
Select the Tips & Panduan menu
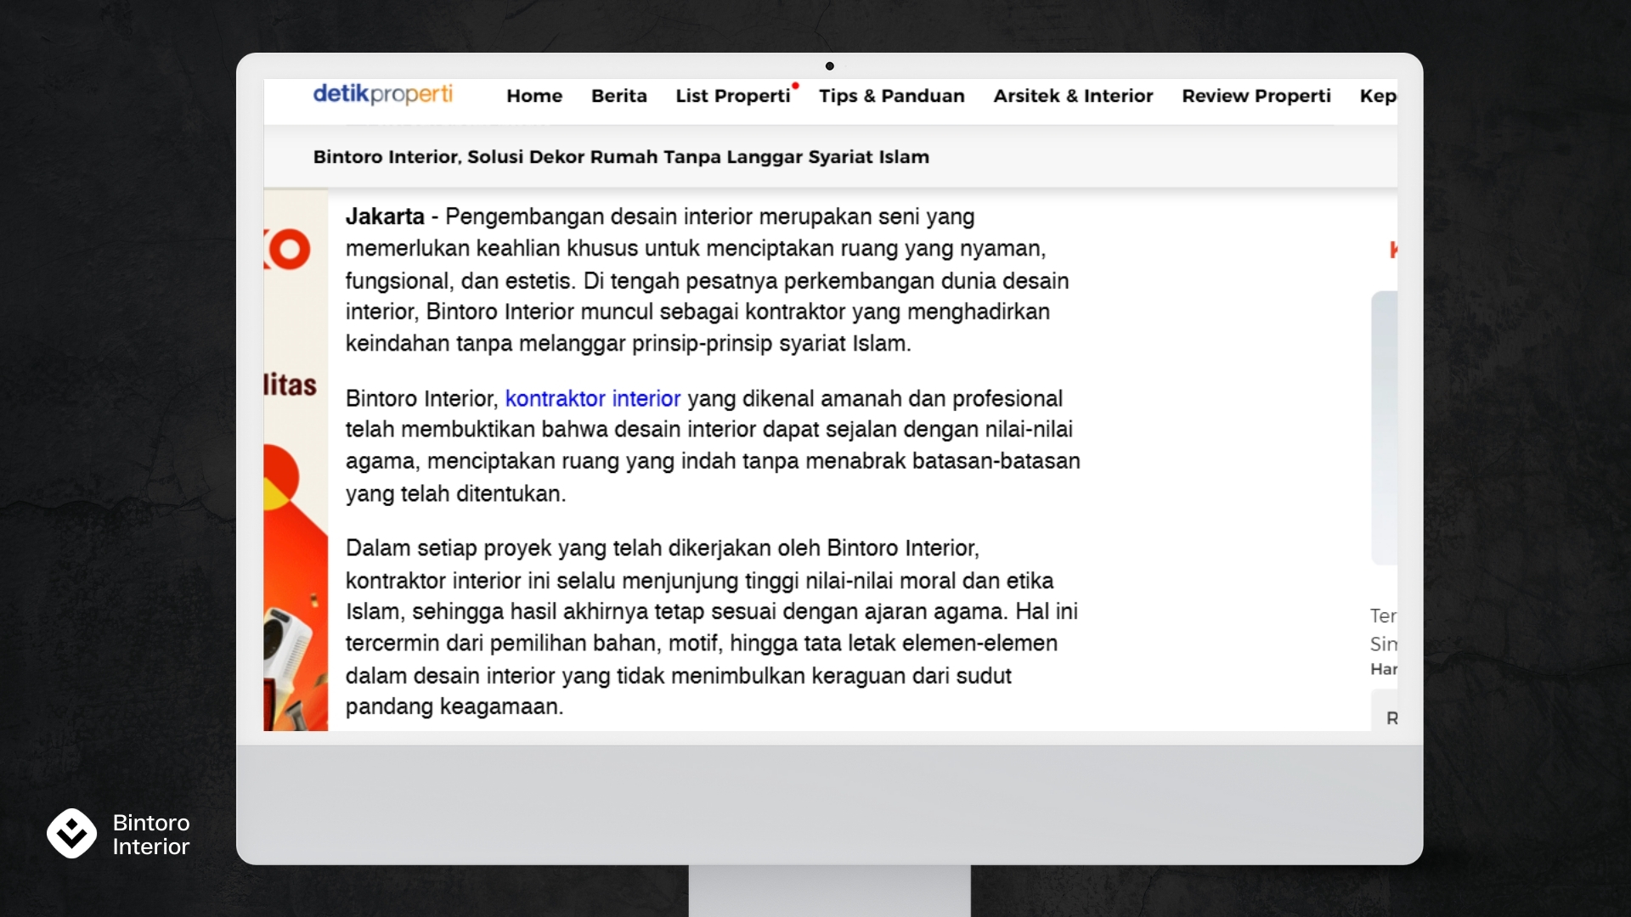click(x=891, y=96)
